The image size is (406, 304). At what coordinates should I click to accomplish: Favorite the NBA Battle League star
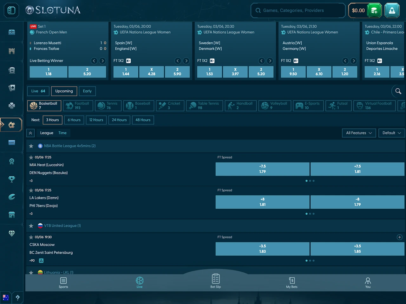(x=31, y=146)
